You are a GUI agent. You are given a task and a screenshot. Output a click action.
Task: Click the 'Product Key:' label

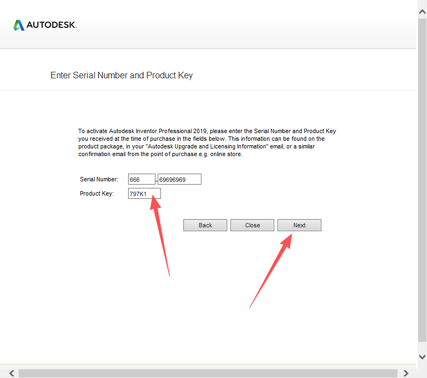point(97,193)
